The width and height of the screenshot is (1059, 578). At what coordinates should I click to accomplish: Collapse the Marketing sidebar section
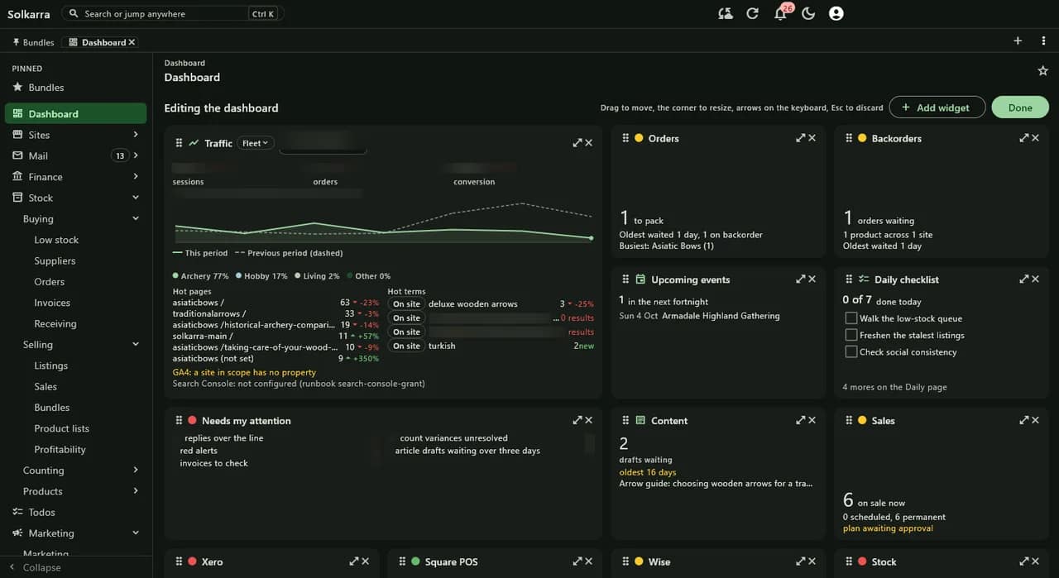pyautogui.click(x=136, y=533)
